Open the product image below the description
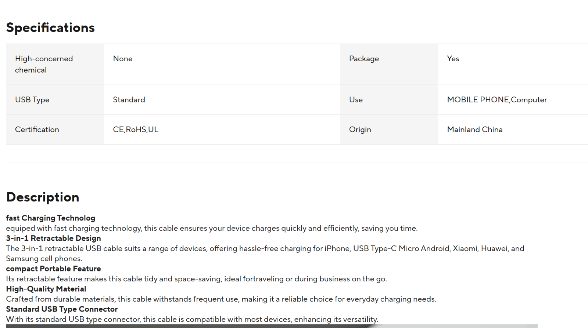The height and width of the screenshot is (328, 588). [271, 326]
